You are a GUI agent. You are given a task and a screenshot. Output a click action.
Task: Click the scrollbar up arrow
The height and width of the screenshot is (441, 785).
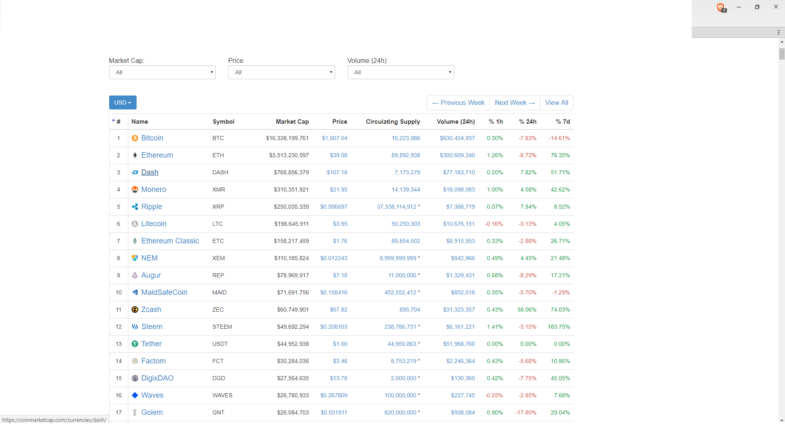[x=782, y=42]
